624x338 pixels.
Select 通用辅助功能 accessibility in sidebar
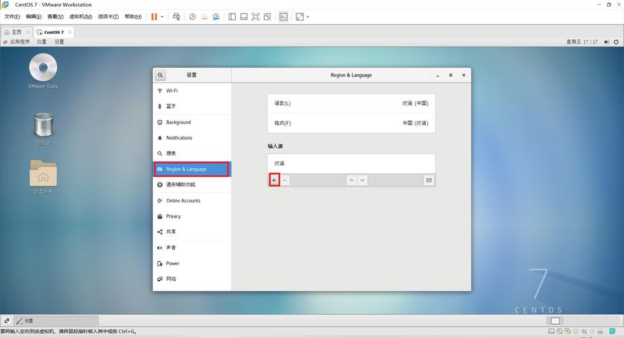click(x=192, y=185)
